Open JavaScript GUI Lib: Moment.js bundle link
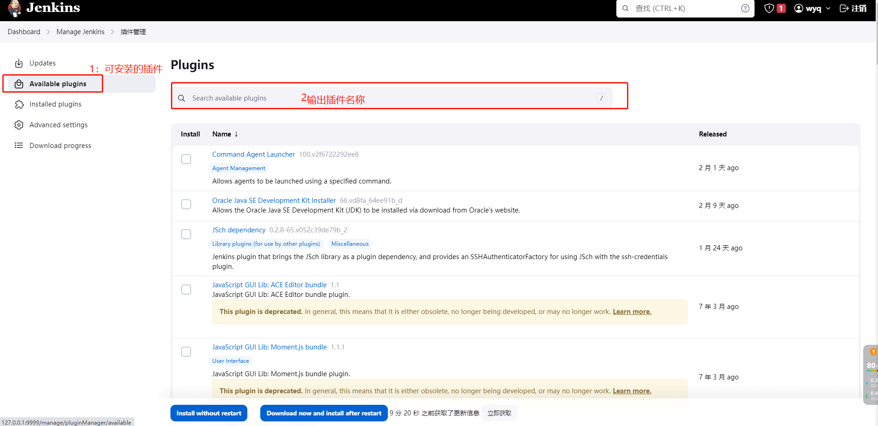This screenshot has width=878, height=426. click(269, 347)
